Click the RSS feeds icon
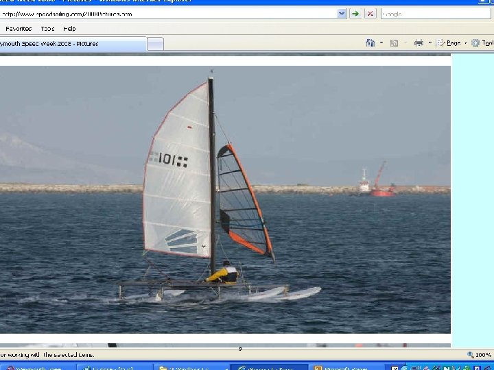This screenshot has height=370, width=494. click(394, 43)
